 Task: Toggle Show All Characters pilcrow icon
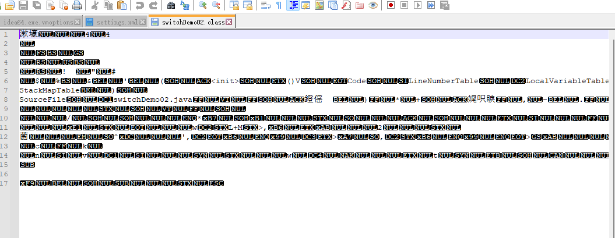(x=279, y=5)
